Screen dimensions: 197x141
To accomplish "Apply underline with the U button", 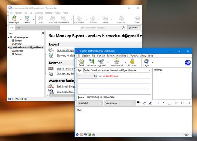I will (x=169, y=103).
